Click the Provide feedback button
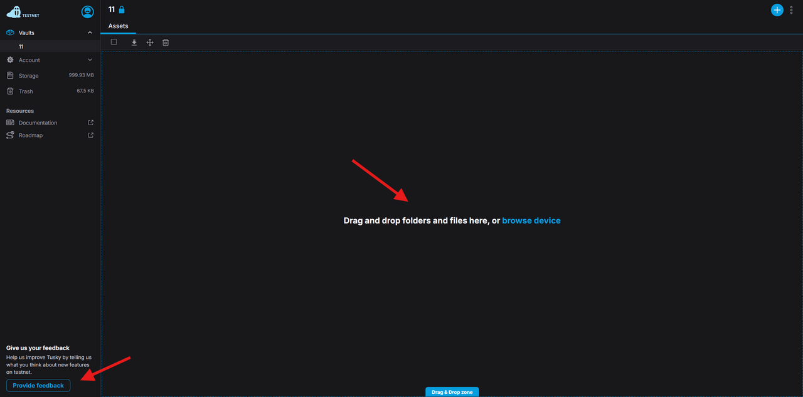Viewport: 803px width, 397px height. tap(38, 385)
